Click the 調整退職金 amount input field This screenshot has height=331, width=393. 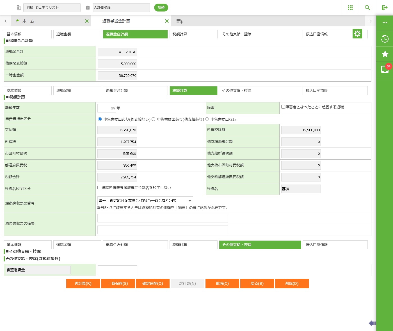pos(117,270)
